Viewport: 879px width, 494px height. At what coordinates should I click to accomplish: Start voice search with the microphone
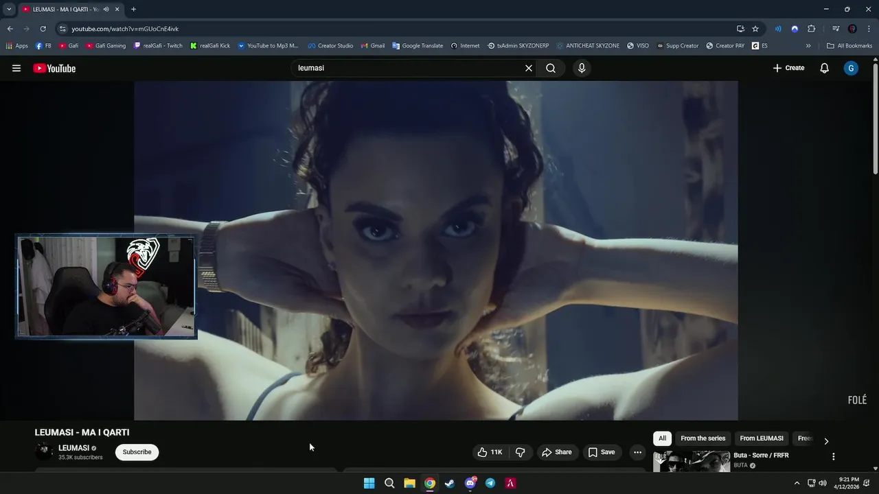tap(582, 68)
